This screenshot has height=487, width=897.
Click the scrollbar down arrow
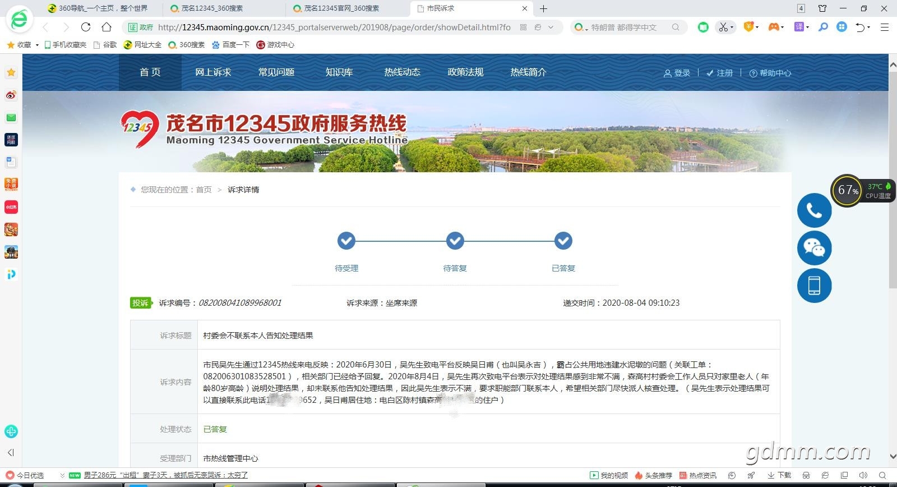coord(893,457)
